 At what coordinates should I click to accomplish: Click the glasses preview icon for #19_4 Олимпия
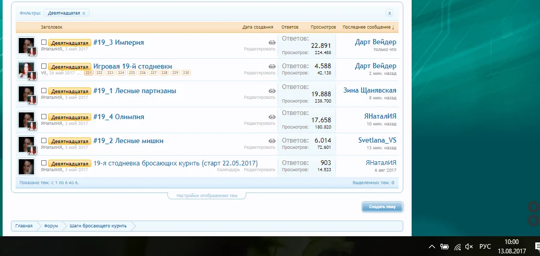point(271,117)
